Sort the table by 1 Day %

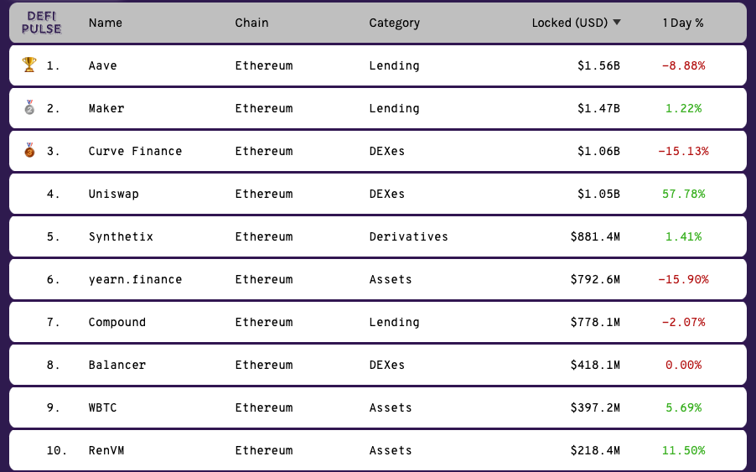[683, 23]
